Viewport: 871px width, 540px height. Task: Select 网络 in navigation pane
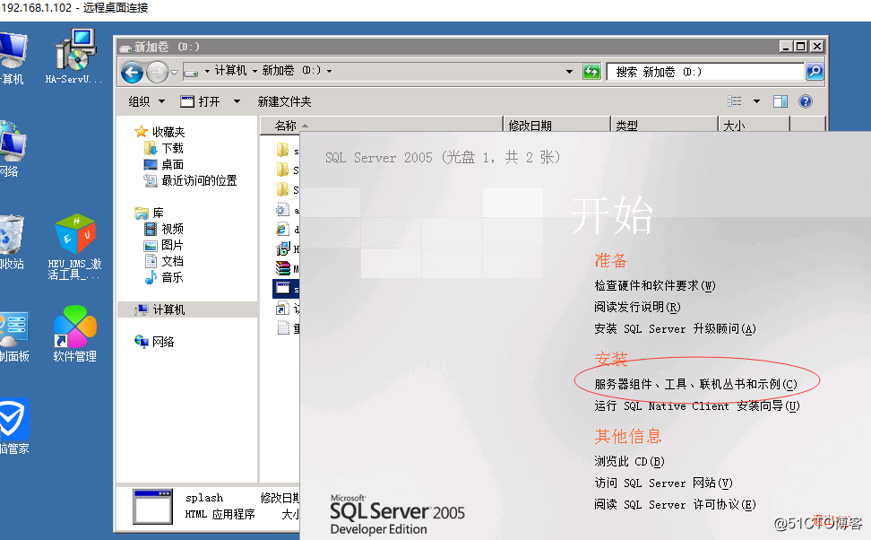[x=154, y=342]
